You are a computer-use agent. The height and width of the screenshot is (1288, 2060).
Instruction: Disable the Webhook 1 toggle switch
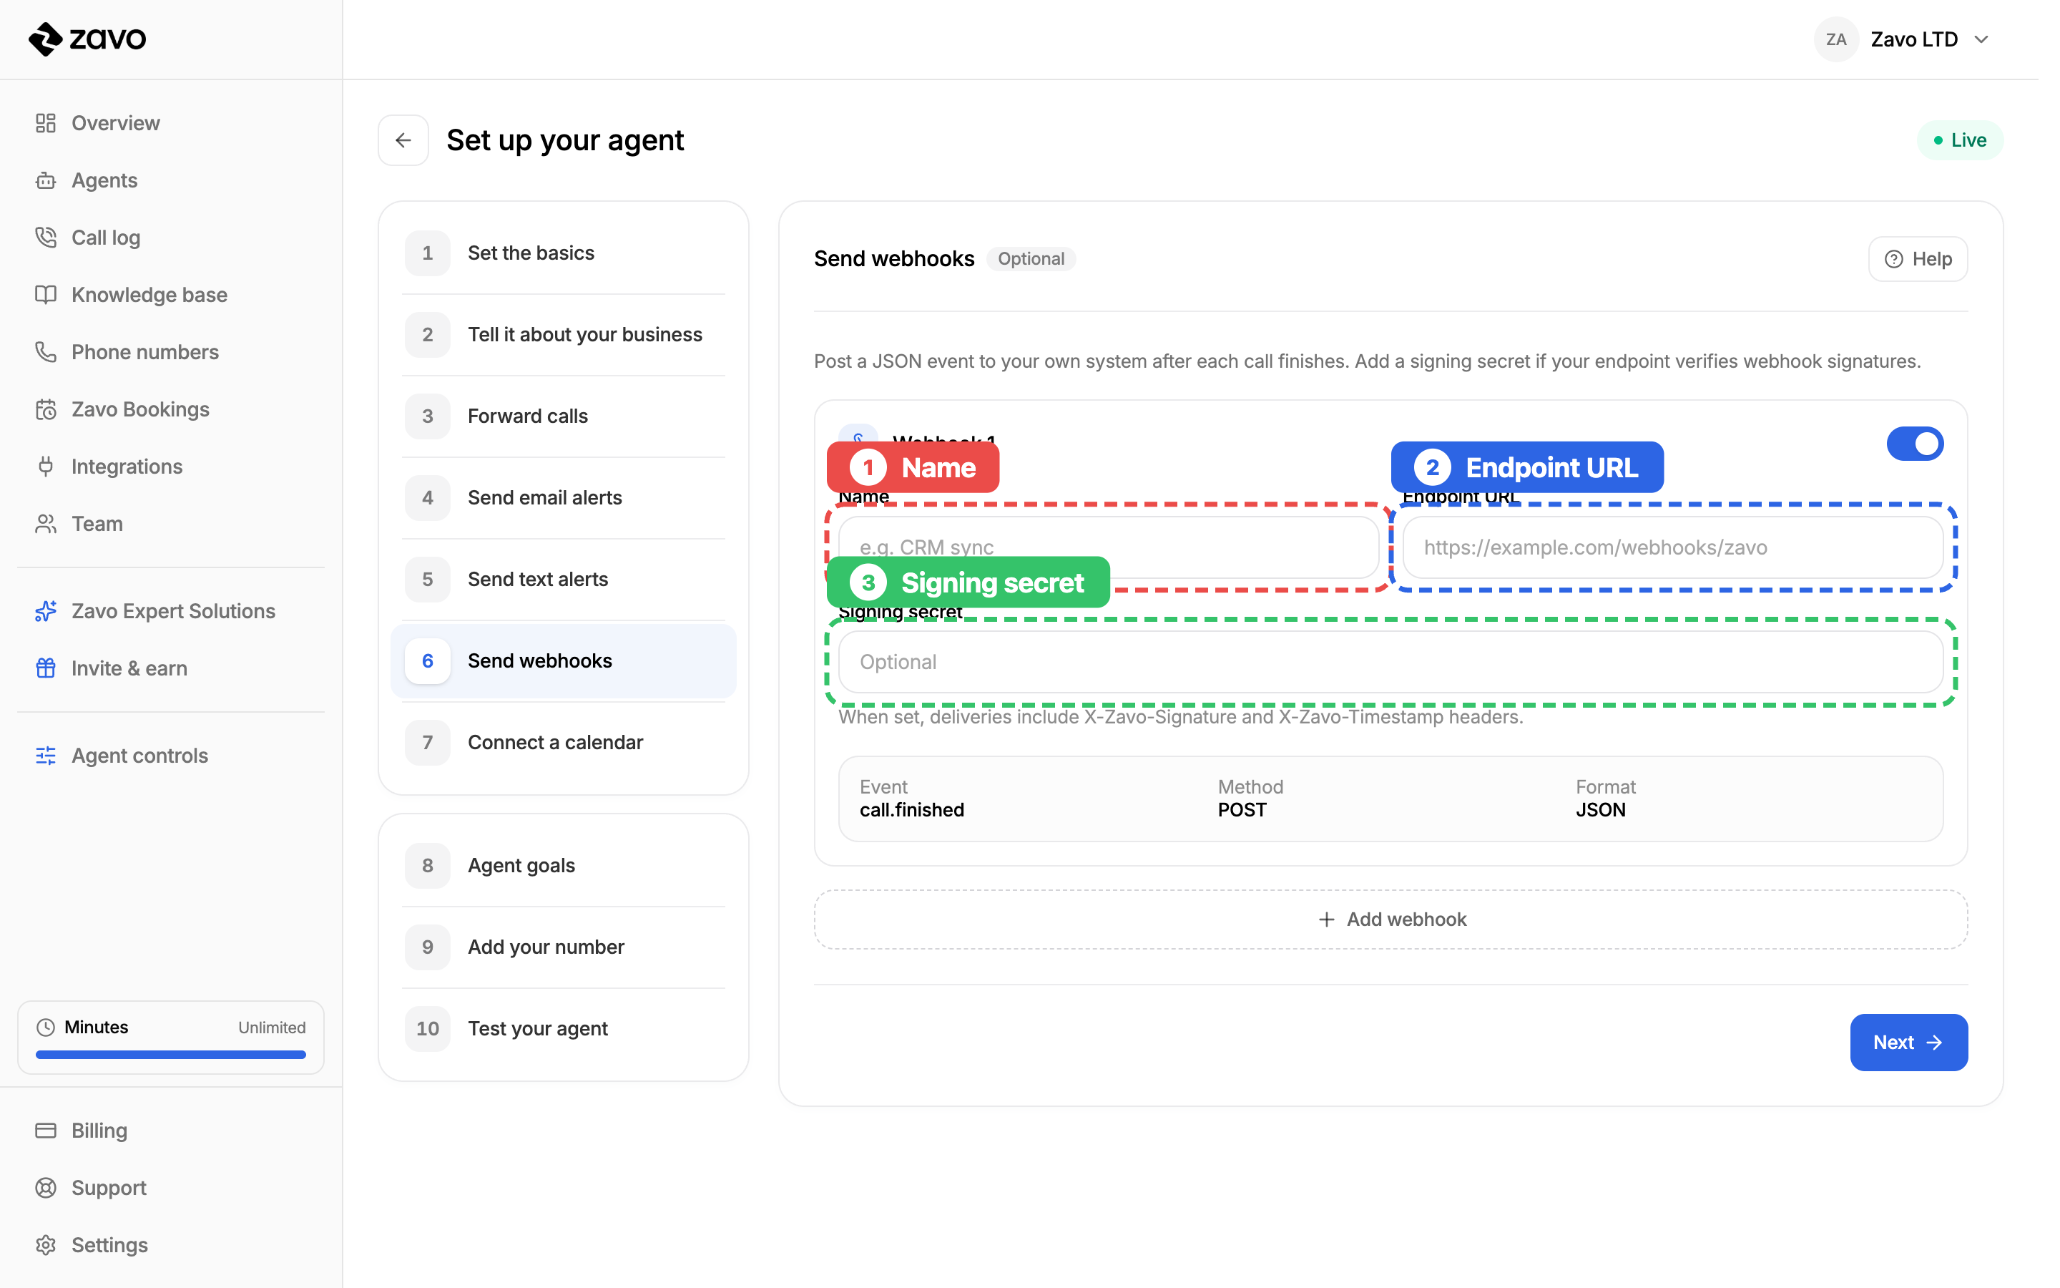(1914, 444)
